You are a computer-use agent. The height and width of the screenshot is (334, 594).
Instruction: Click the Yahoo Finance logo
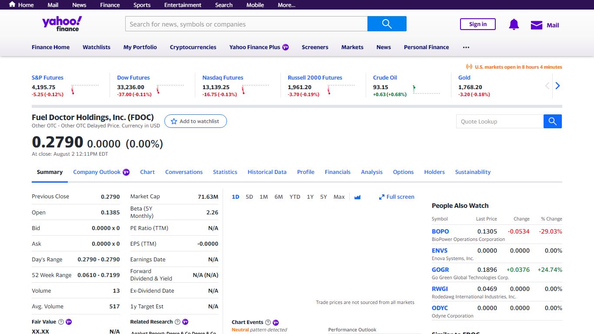[x=62, y=24]
